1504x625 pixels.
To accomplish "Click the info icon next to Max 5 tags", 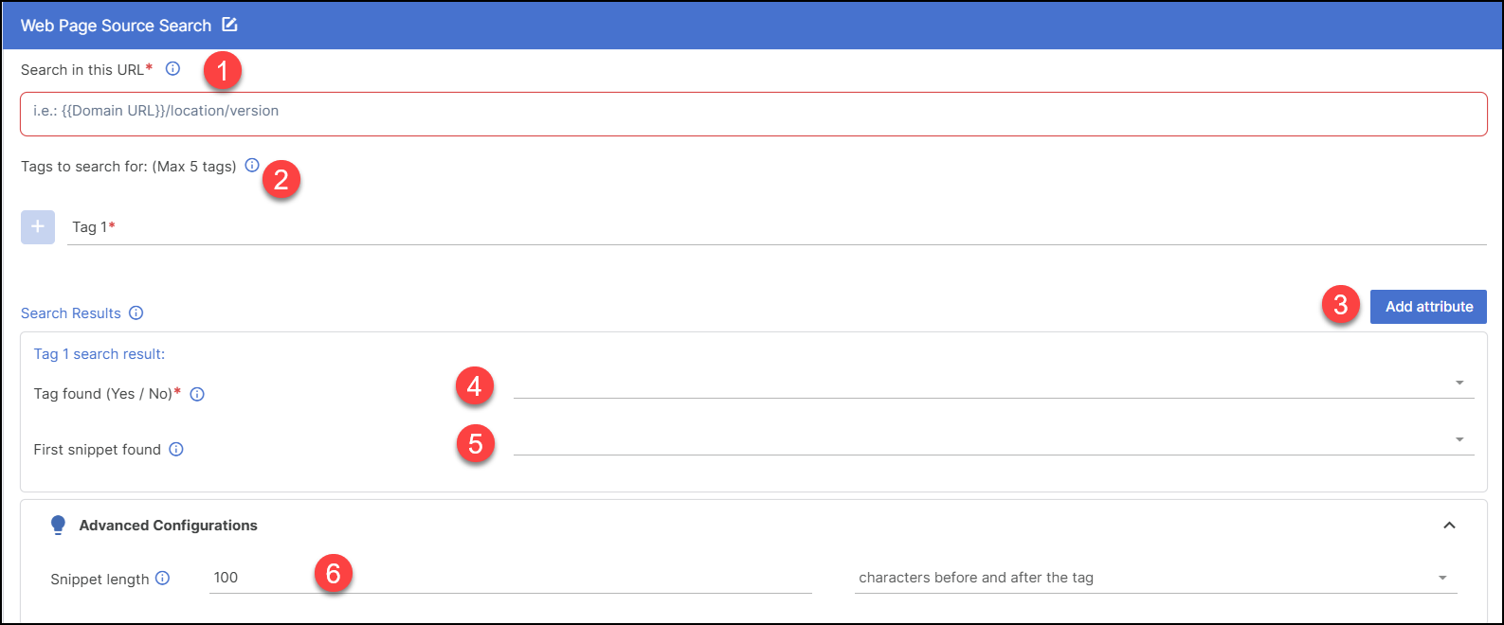I will 251,165.
